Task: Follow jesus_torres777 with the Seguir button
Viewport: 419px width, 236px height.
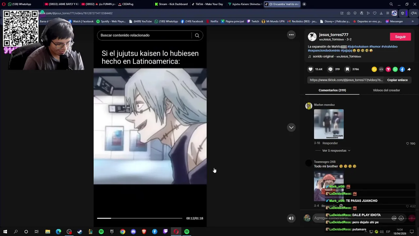Action: click(400, 37)
